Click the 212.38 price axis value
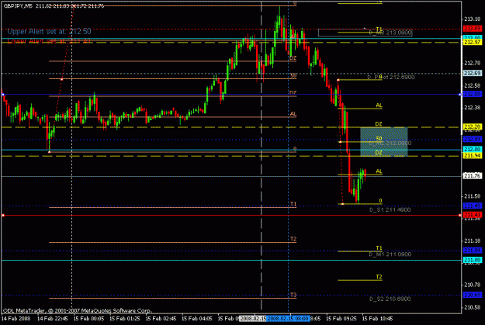 pyautogui.click(x=473, y=108)
